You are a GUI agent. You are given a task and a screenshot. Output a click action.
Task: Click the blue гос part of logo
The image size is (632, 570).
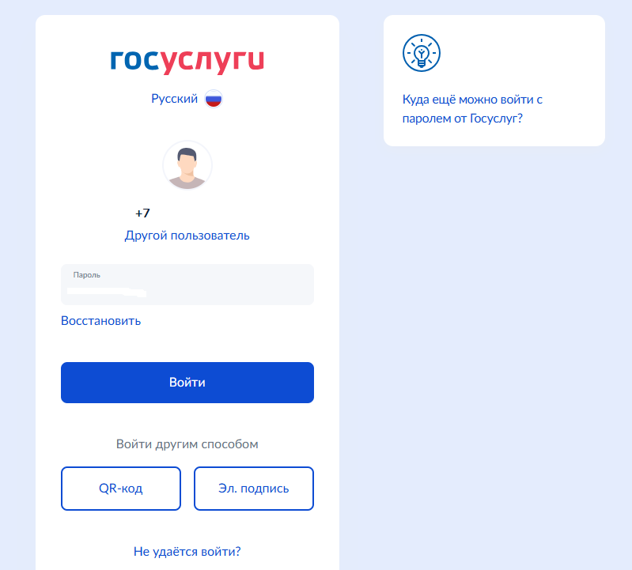(135, 61)
